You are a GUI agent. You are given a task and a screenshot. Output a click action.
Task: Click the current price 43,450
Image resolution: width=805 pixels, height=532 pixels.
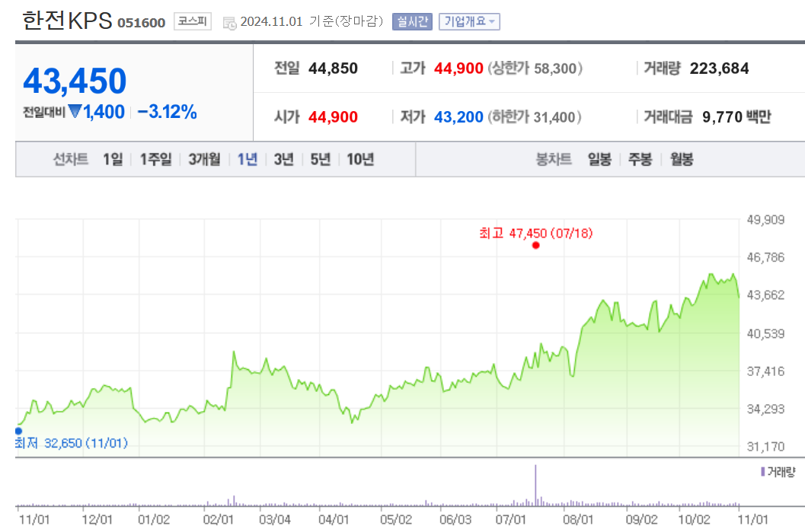75,81
